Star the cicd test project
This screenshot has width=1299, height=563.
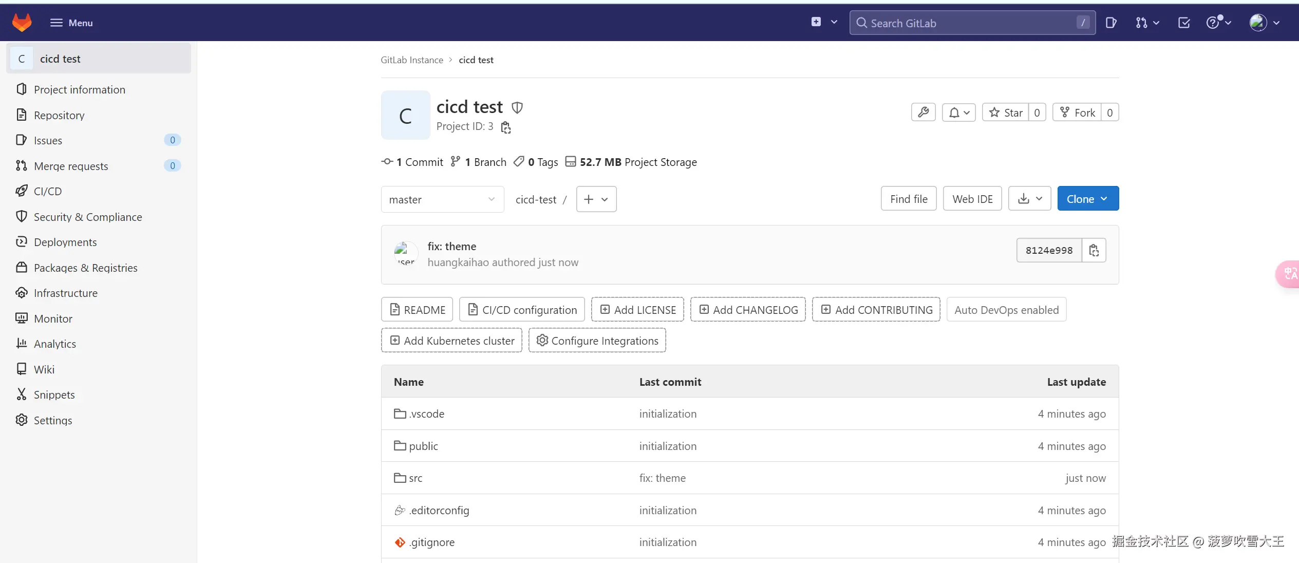[1006, 112]
